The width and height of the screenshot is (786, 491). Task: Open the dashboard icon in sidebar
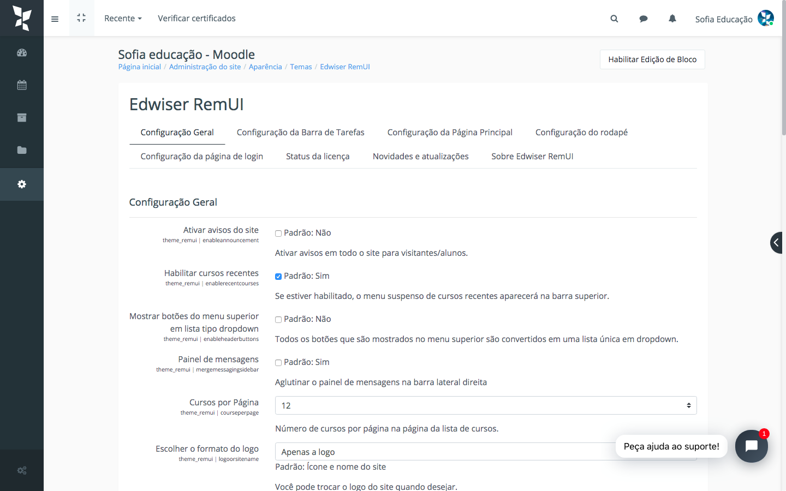[22, 53]
